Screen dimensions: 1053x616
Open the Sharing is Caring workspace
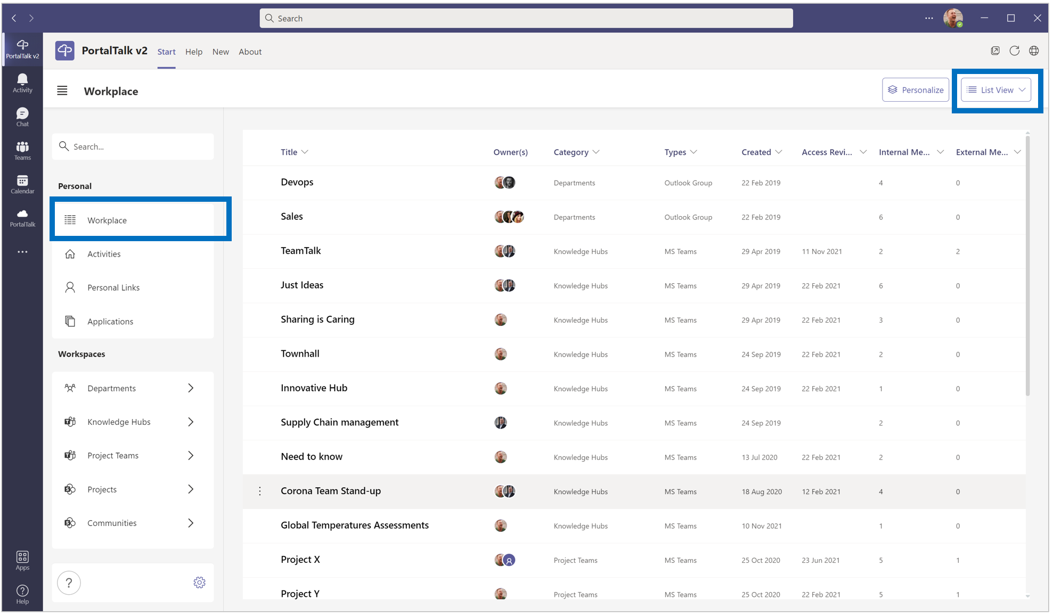pos(317,319)
